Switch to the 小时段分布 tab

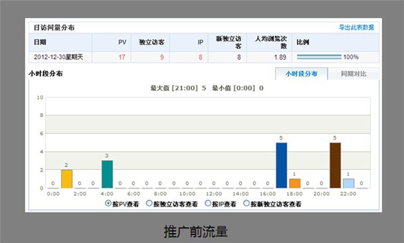click(x=301, y=74)
